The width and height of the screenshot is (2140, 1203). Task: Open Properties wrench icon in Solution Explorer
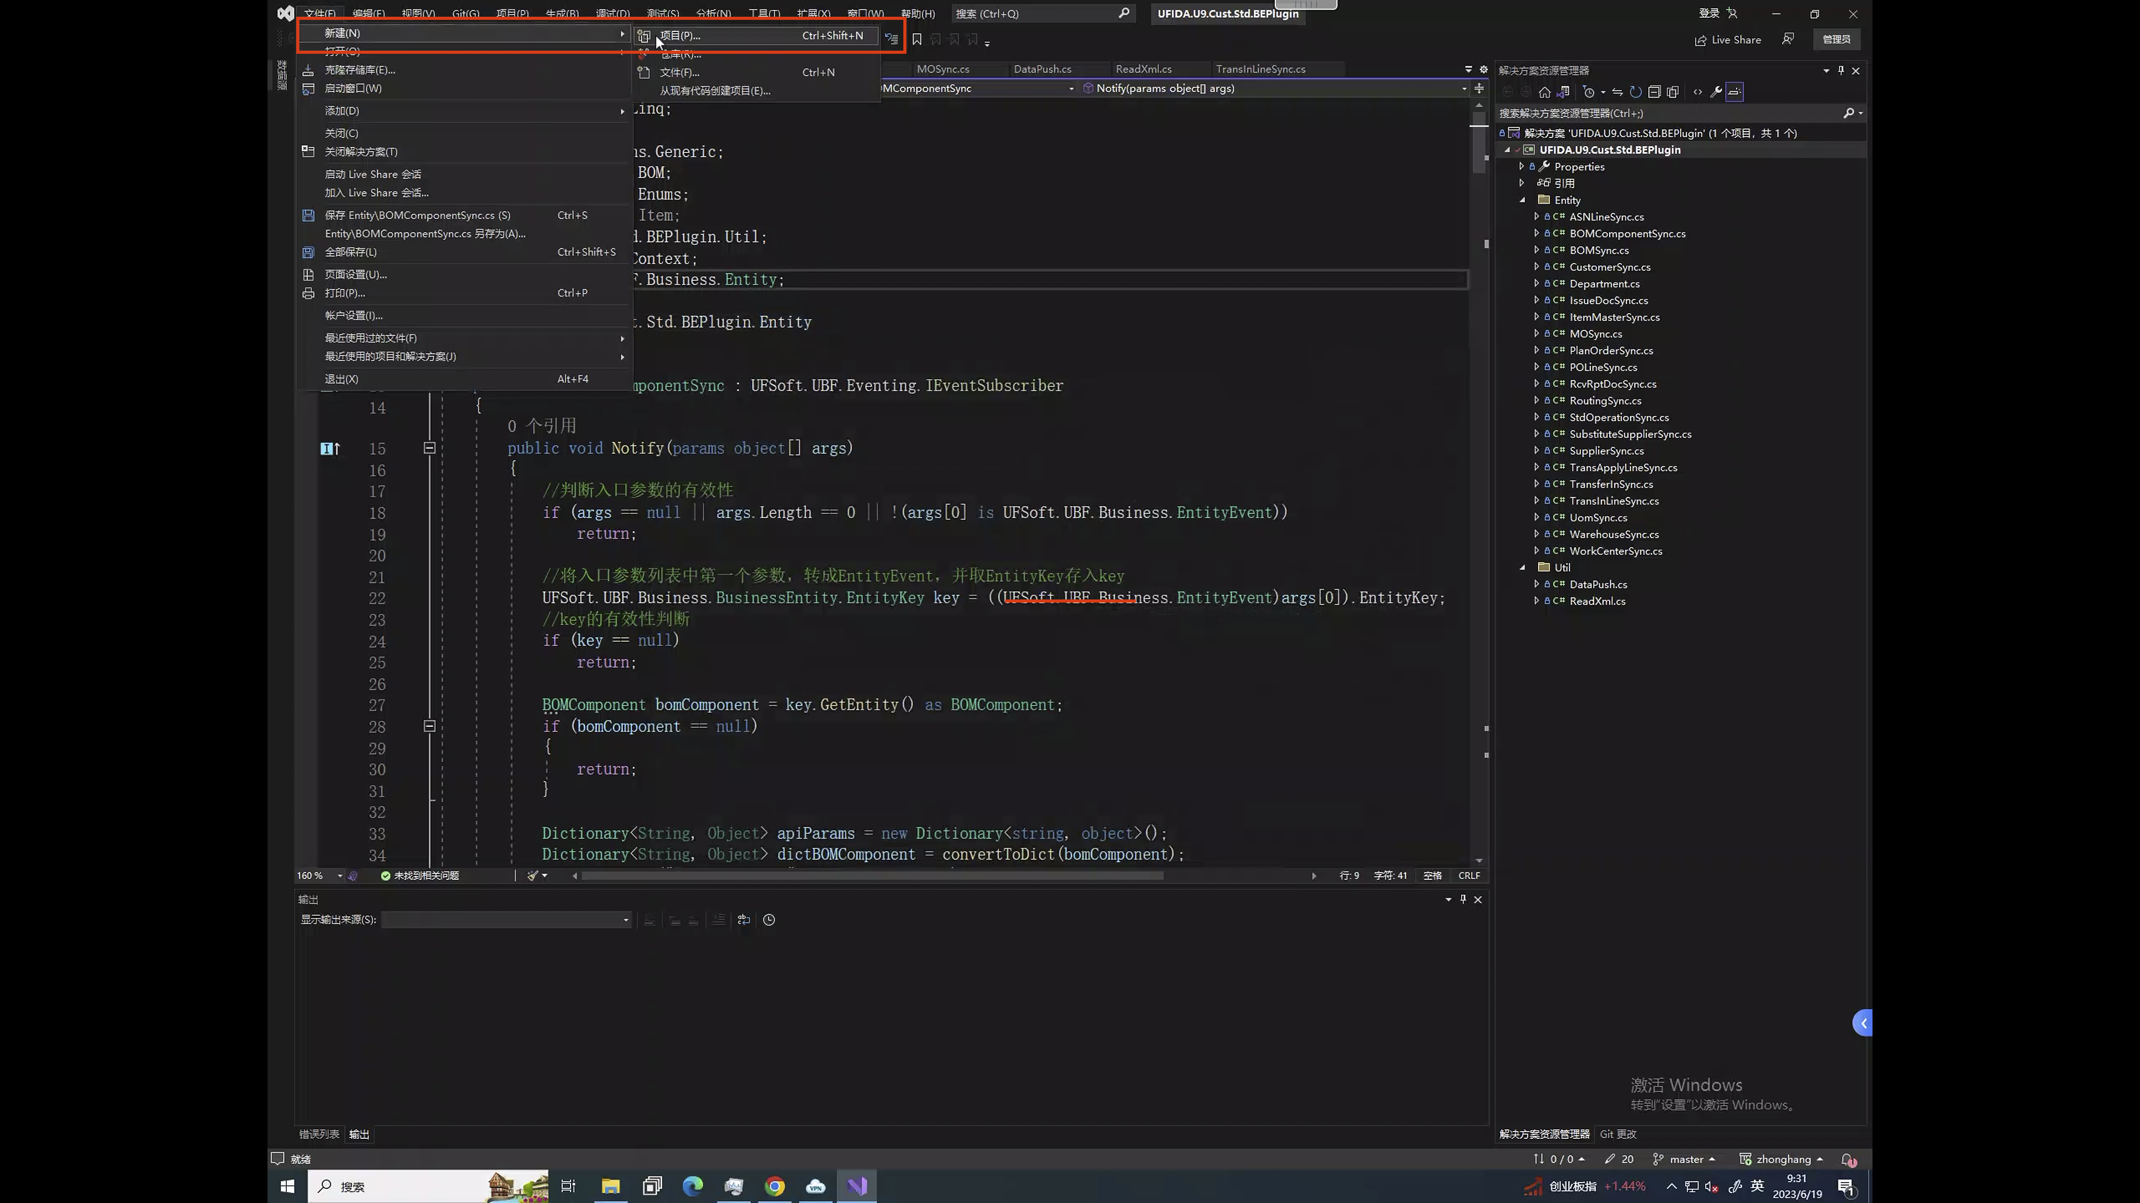tap(1715, 92)
